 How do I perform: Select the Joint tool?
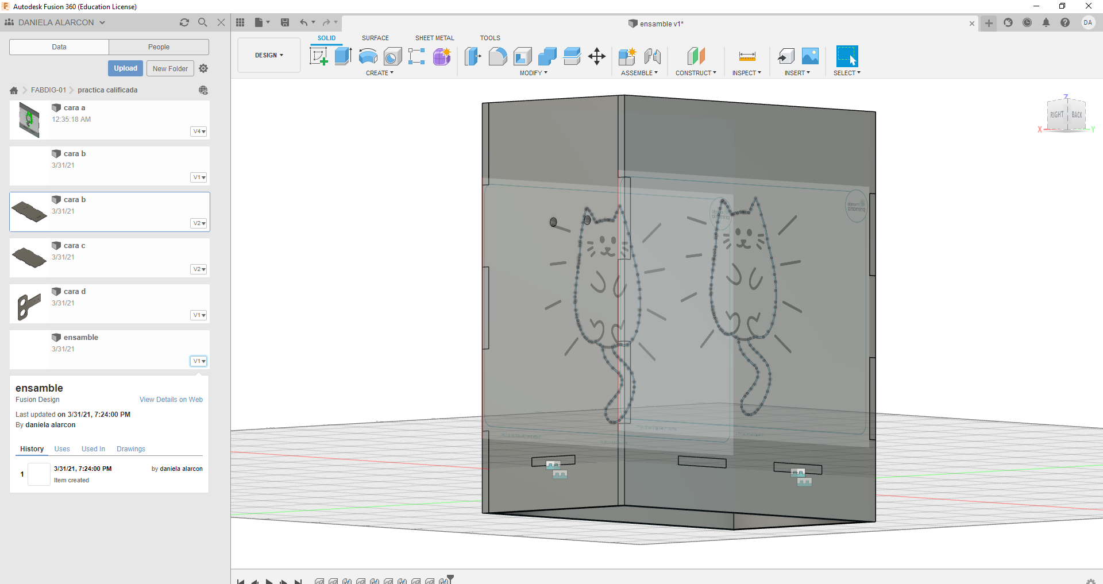pos(653,56)
